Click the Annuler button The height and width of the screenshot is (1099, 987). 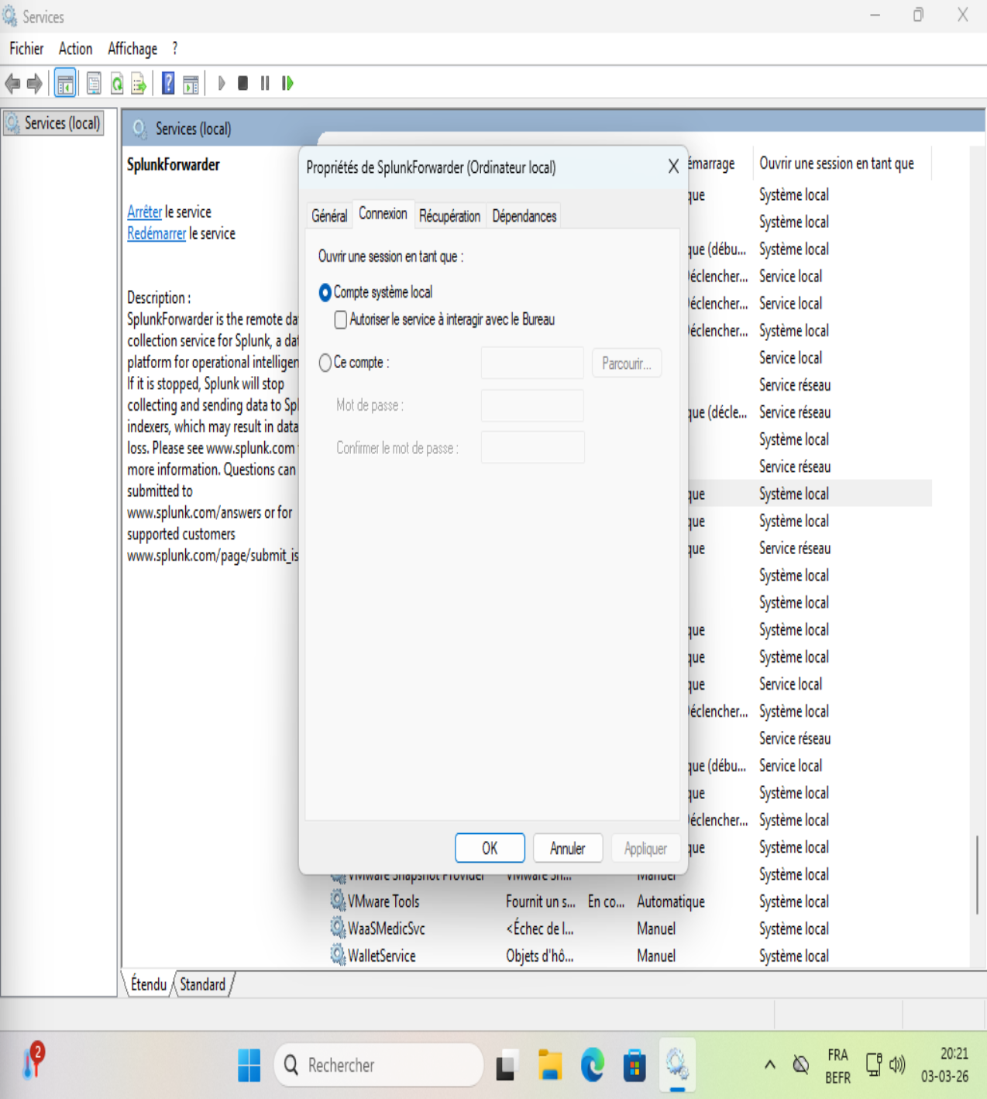(x=568, y=848)
